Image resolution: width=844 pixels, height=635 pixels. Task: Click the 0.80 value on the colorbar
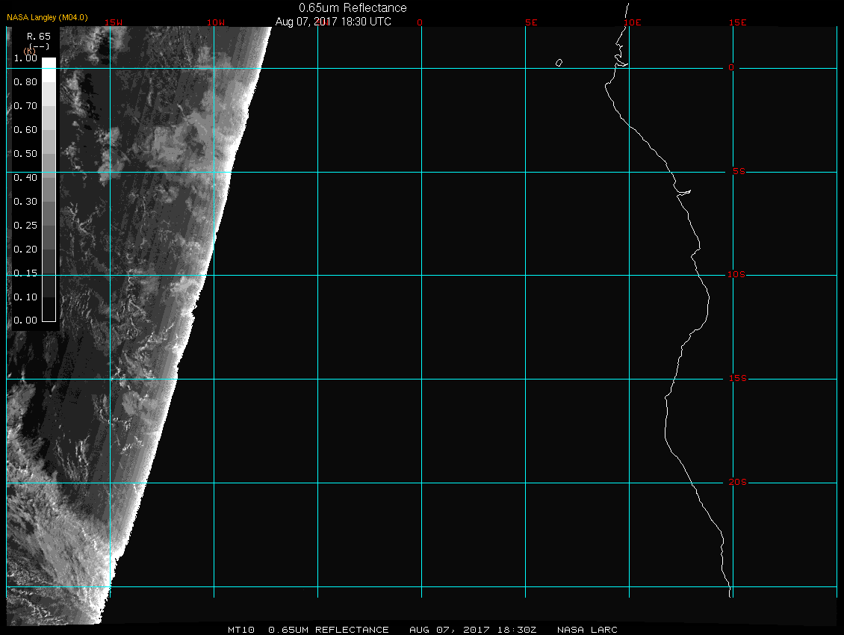click(25, 82)
